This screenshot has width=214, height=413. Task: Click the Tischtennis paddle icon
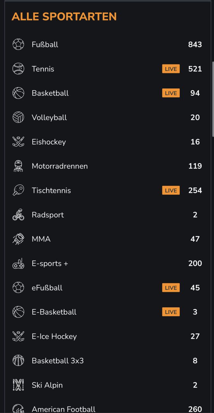click(x=18, y=190)
